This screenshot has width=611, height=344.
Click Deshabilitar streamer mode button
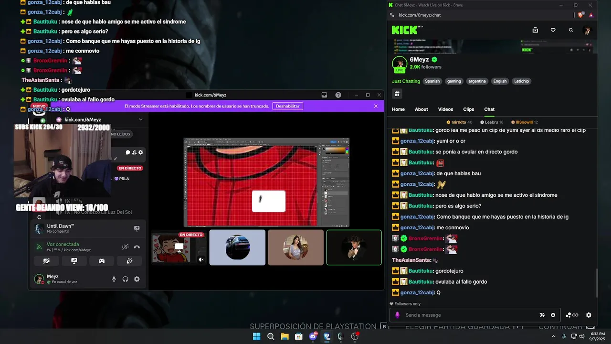[288, 106]
